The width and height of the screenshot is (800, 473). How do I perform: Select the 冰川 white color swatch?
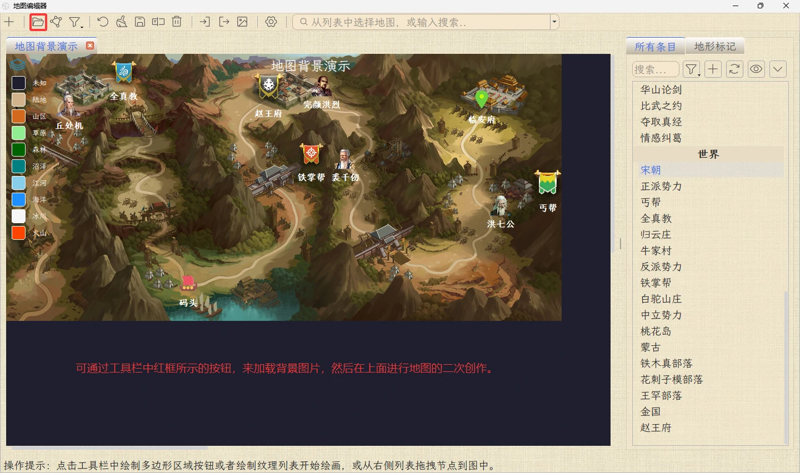(19, 216)
